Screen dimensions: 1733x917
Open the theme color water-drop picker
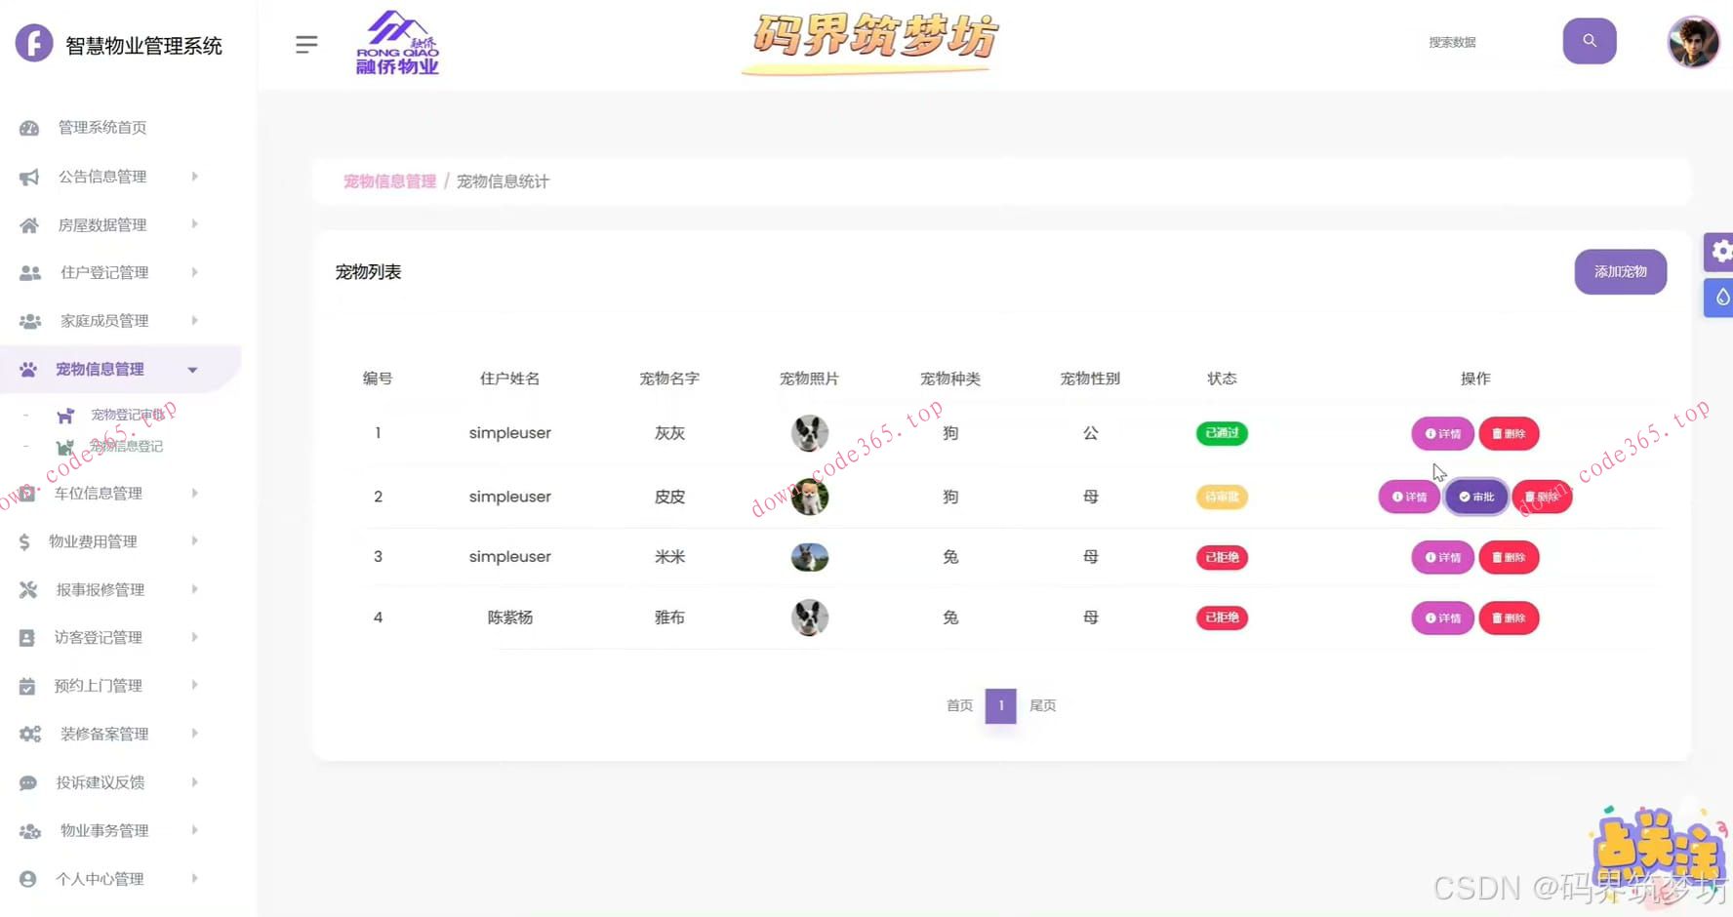pyautogui.click(x=1720, y=298)
